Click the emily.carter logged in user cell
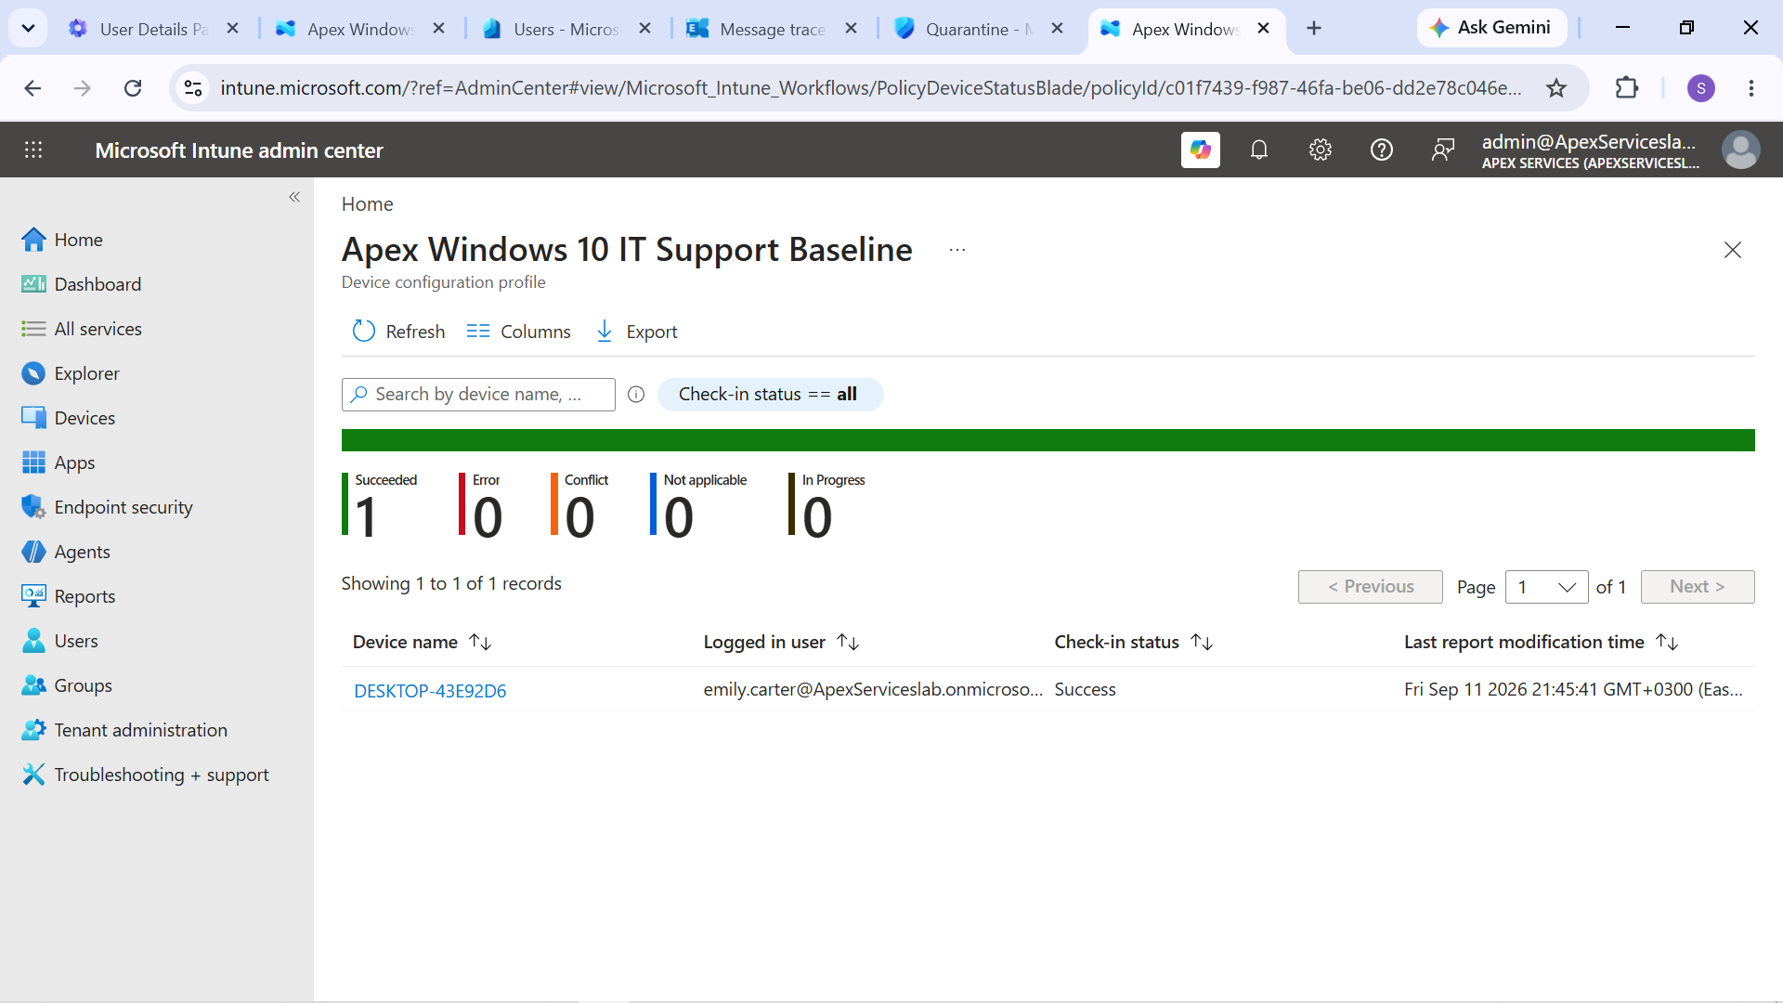 coord(873,690)
